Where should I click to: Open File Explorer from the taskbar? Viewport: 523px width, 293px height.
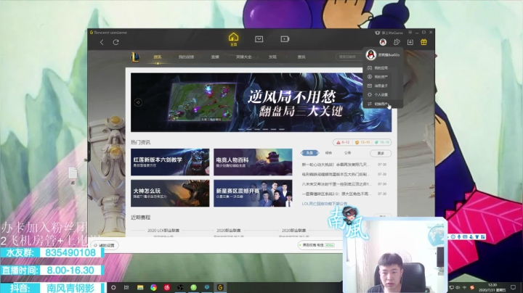coord(140,287)
